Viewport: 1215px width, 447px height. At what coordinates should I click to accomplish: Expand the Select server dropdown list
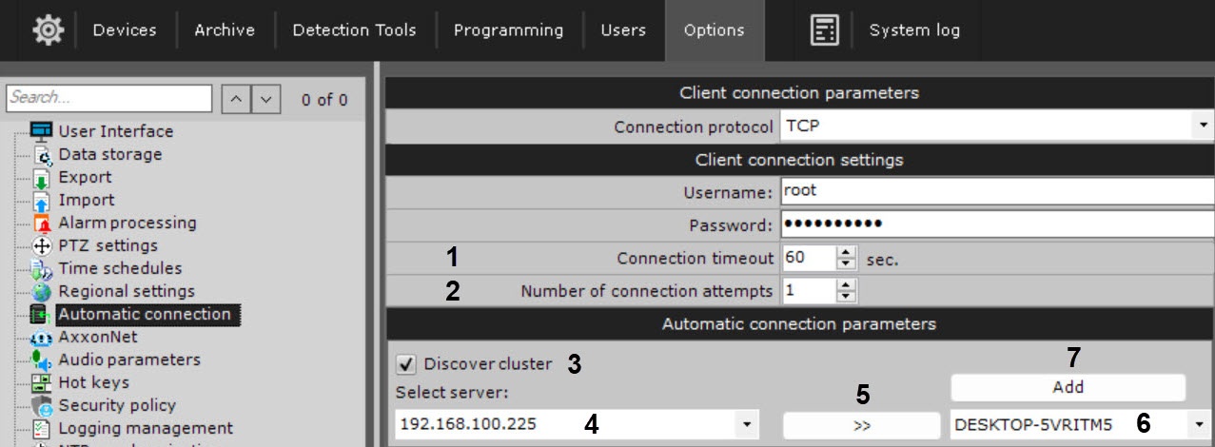747,424
